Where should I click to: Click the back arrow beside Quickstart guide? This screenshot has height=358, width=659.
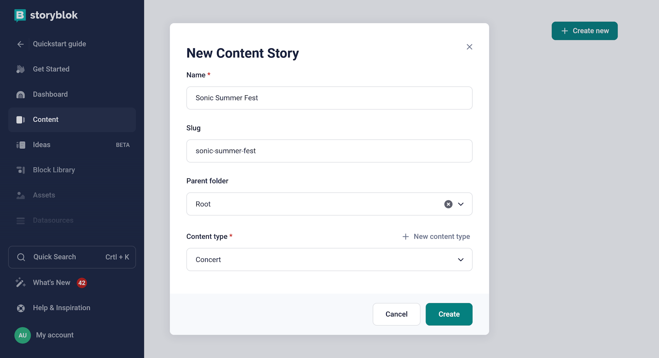[20, 44]
